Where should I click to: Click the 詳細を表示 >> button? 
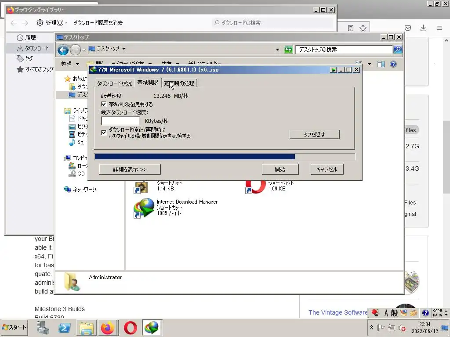[x=130, y=169]
